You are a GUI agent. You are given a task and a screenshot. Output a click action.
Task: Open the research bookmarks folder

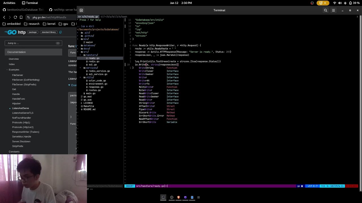point(31,24)
